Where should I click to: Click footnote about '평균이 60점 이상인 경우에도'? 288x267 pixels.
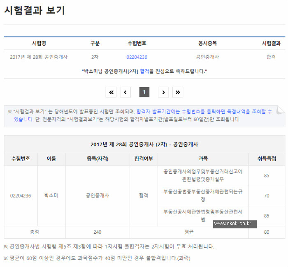[97, 258]
